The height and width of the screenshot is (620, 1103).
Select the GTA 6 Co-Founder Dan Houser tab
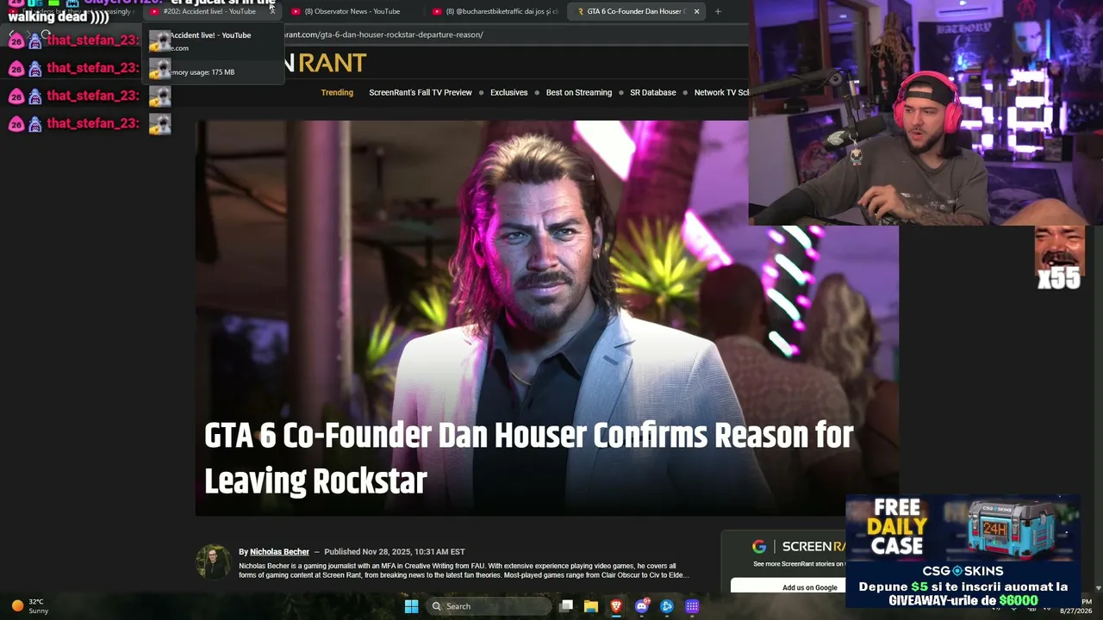point(631,11)
